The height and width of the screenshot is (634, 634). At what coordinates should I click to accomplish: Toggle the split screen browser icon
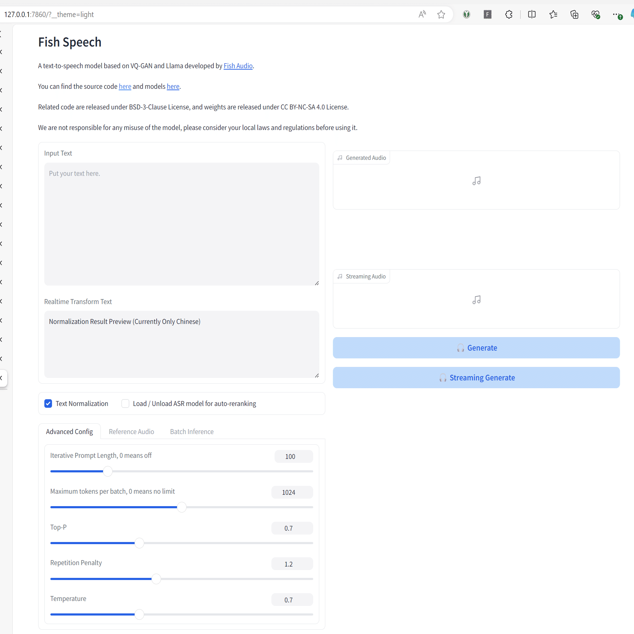click(x=532, y=14)
